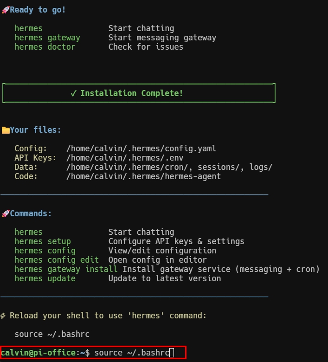Click the 'hermes gateway install' command

pyautogui.click(x=66, y=269)
